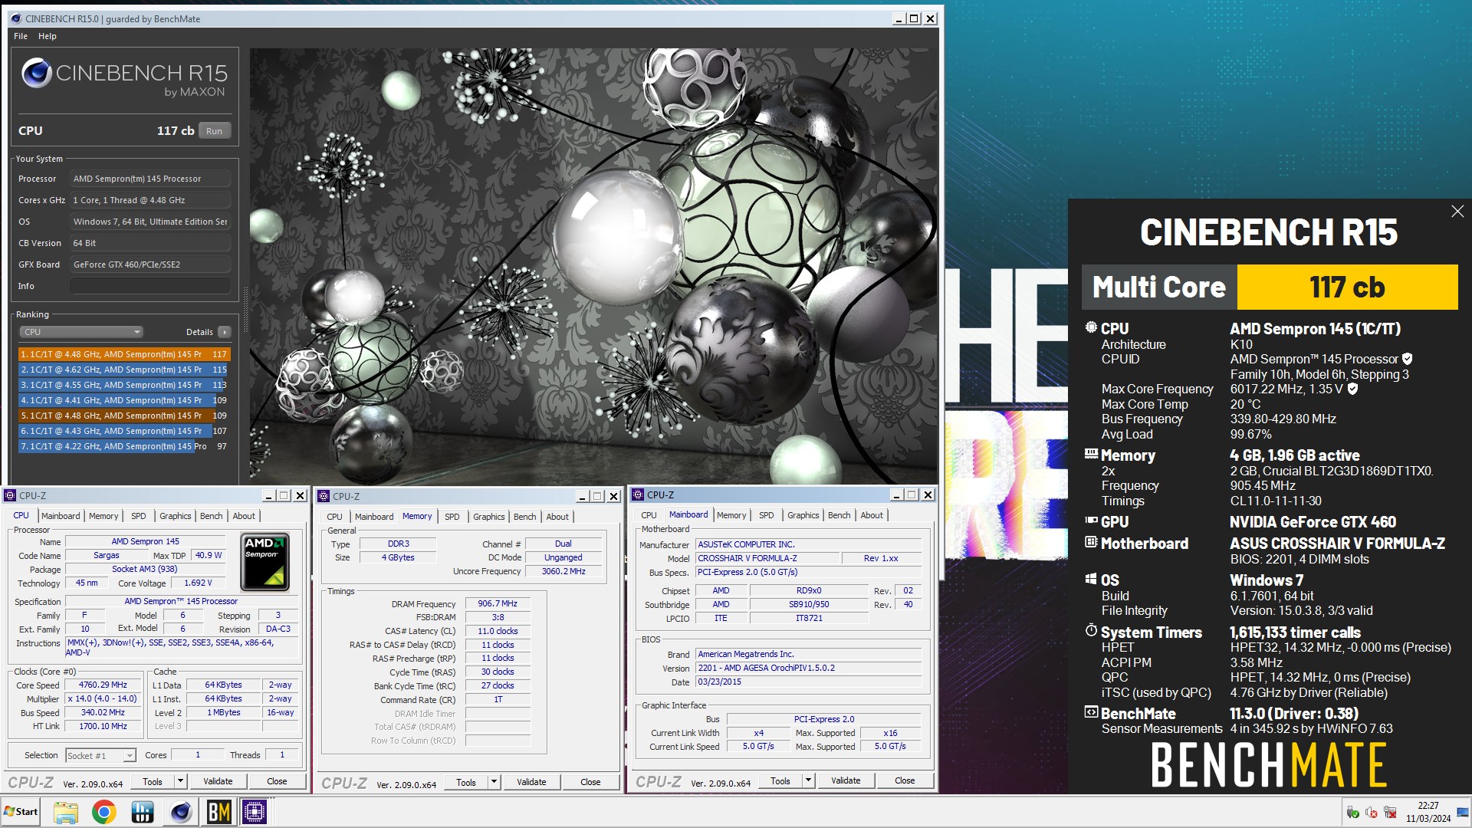Select first ranking entry scoring 117

pyautogui.click(x=124, y=354)
